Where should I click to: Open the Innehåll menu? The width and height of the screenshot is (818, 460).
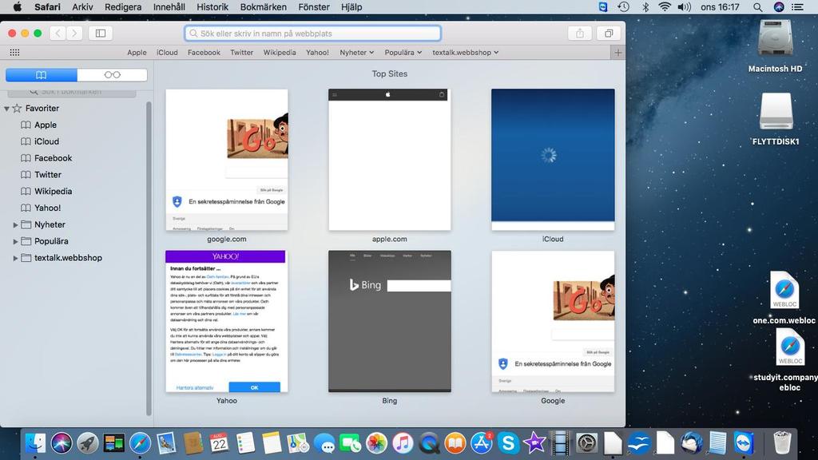169,6
